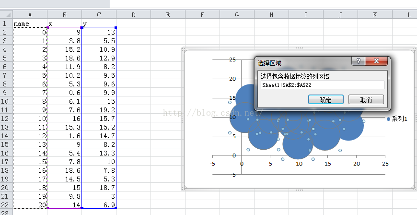The height and width of the screenshot is (215, 417).
Task: Click the cell with value 6.9
Action: (x=99, y=205)
